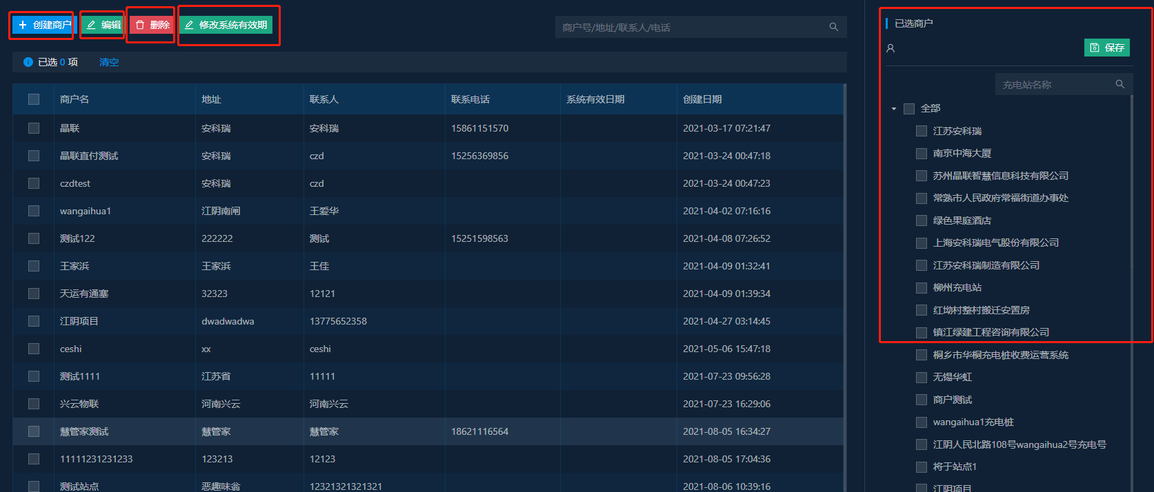The height and width of the screenshot is (492, 1154).
Task: Focus the 充电站名称 search input
Action: pos(1054,84)
